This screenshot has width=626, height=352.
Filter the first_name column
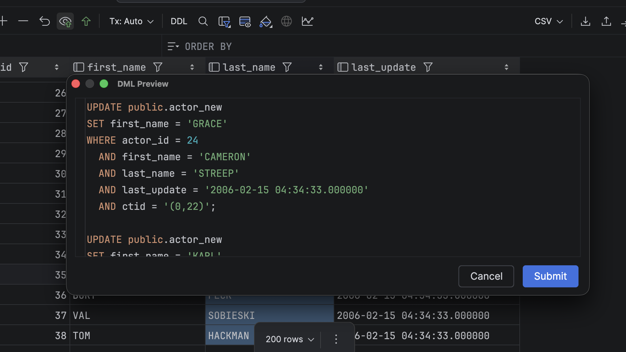point(158,67)
